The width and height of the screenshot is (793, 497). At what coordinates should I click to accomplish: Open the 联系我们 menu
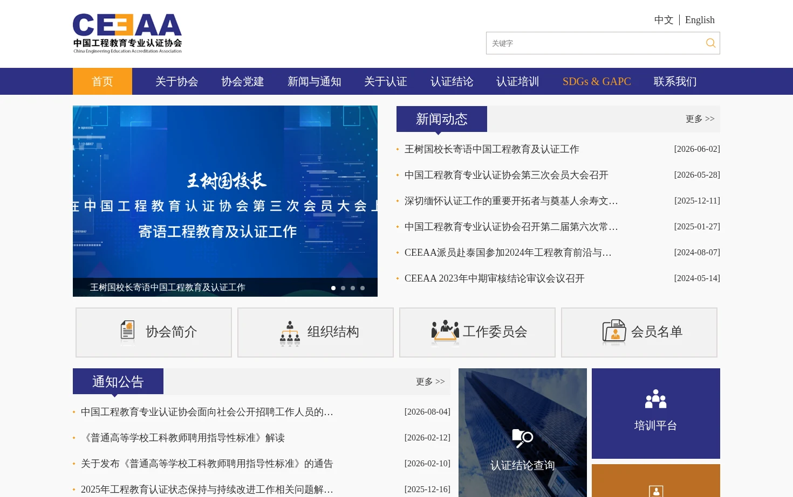675,81
